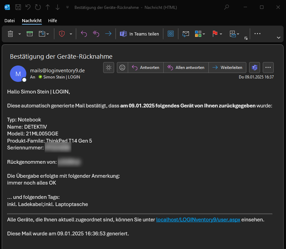Delete the message with trash icon
This screenshot has width=286, height=249.
click(10, 34)
